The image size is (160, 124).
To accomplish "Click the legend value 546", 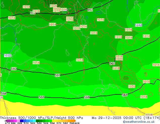I will pyautogui.click(x=46, y=123).
